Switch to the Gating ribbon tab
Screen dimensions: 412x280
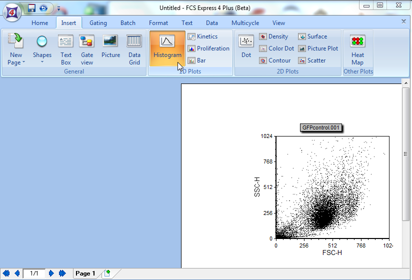point(98,23)
